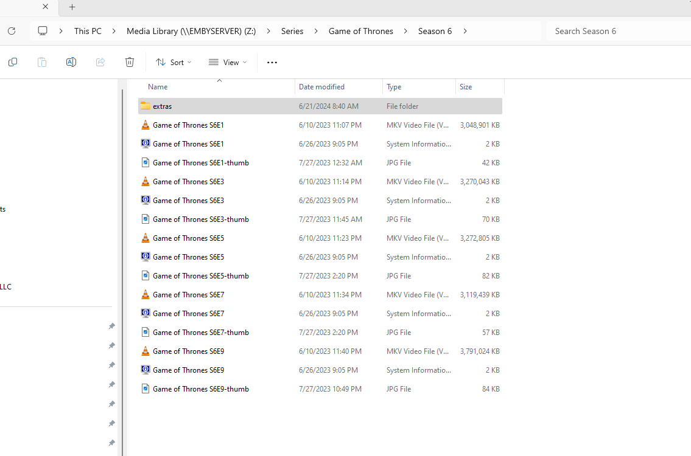Open the View dropdown menu
Viewport: 691px width, 456px height.
(228, 62)
